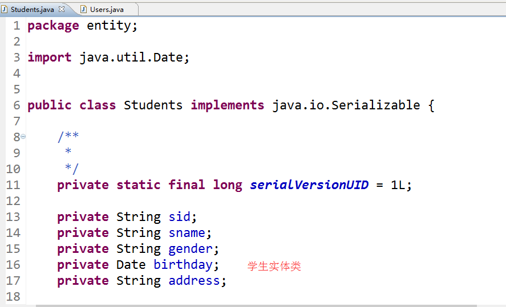
Task: Place cursor in java.util.Date import statement
Action: click(133, 58)
